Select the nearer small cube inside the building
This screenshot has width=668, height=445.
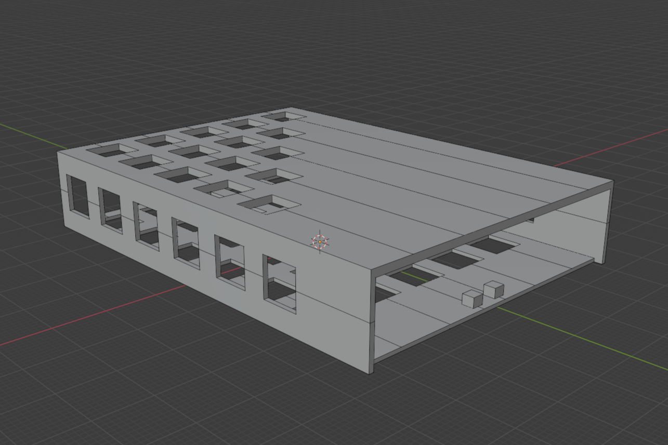(x=473, y=299)
